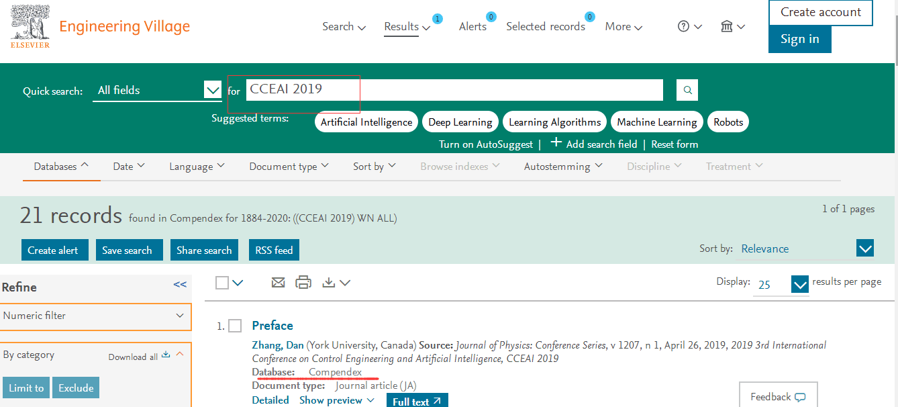Open the Preface record title

click(x=272, y=326)
